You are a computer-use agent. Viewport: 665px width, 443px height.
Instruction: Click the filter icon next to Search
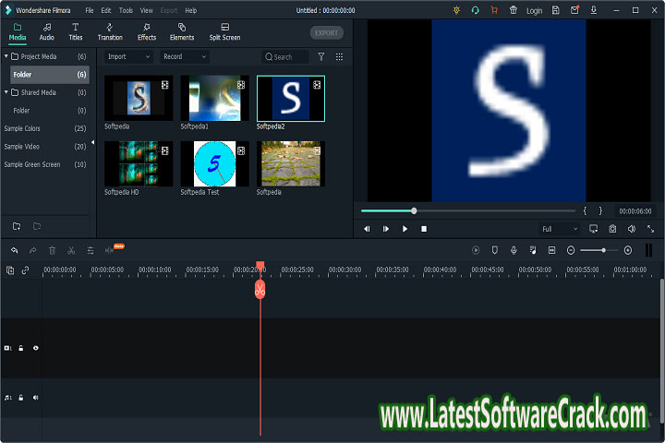click(x=321, y=57)
